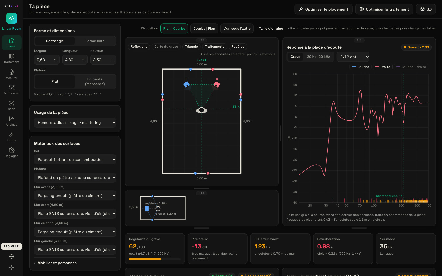Toggle the Repères overlay
The height and width of the screenshot is (276, 442).
tap(238, 47)
